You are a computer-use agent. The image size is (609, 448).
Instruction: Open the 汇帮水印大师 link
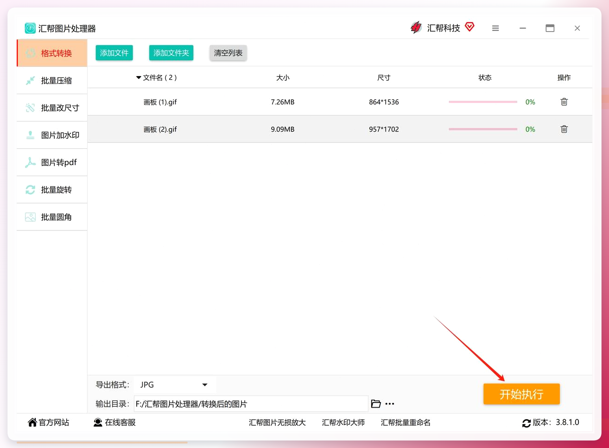point(343,422)
